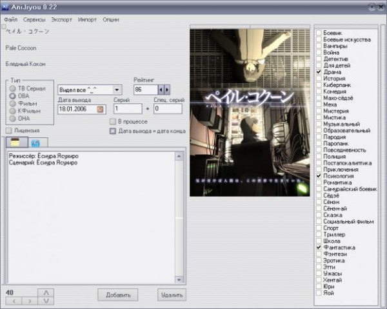The width and height of the screenshot is (387, 309).
Task: Switch to the blue icon tab
Action: [35, 142]
